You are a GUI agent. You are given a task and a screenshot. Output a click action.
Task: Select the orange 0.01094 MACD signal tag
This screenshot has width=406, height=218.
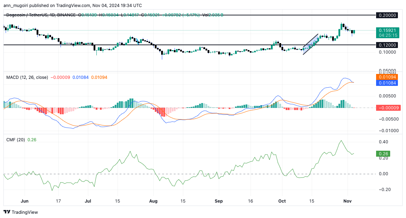tap(387, 77)
